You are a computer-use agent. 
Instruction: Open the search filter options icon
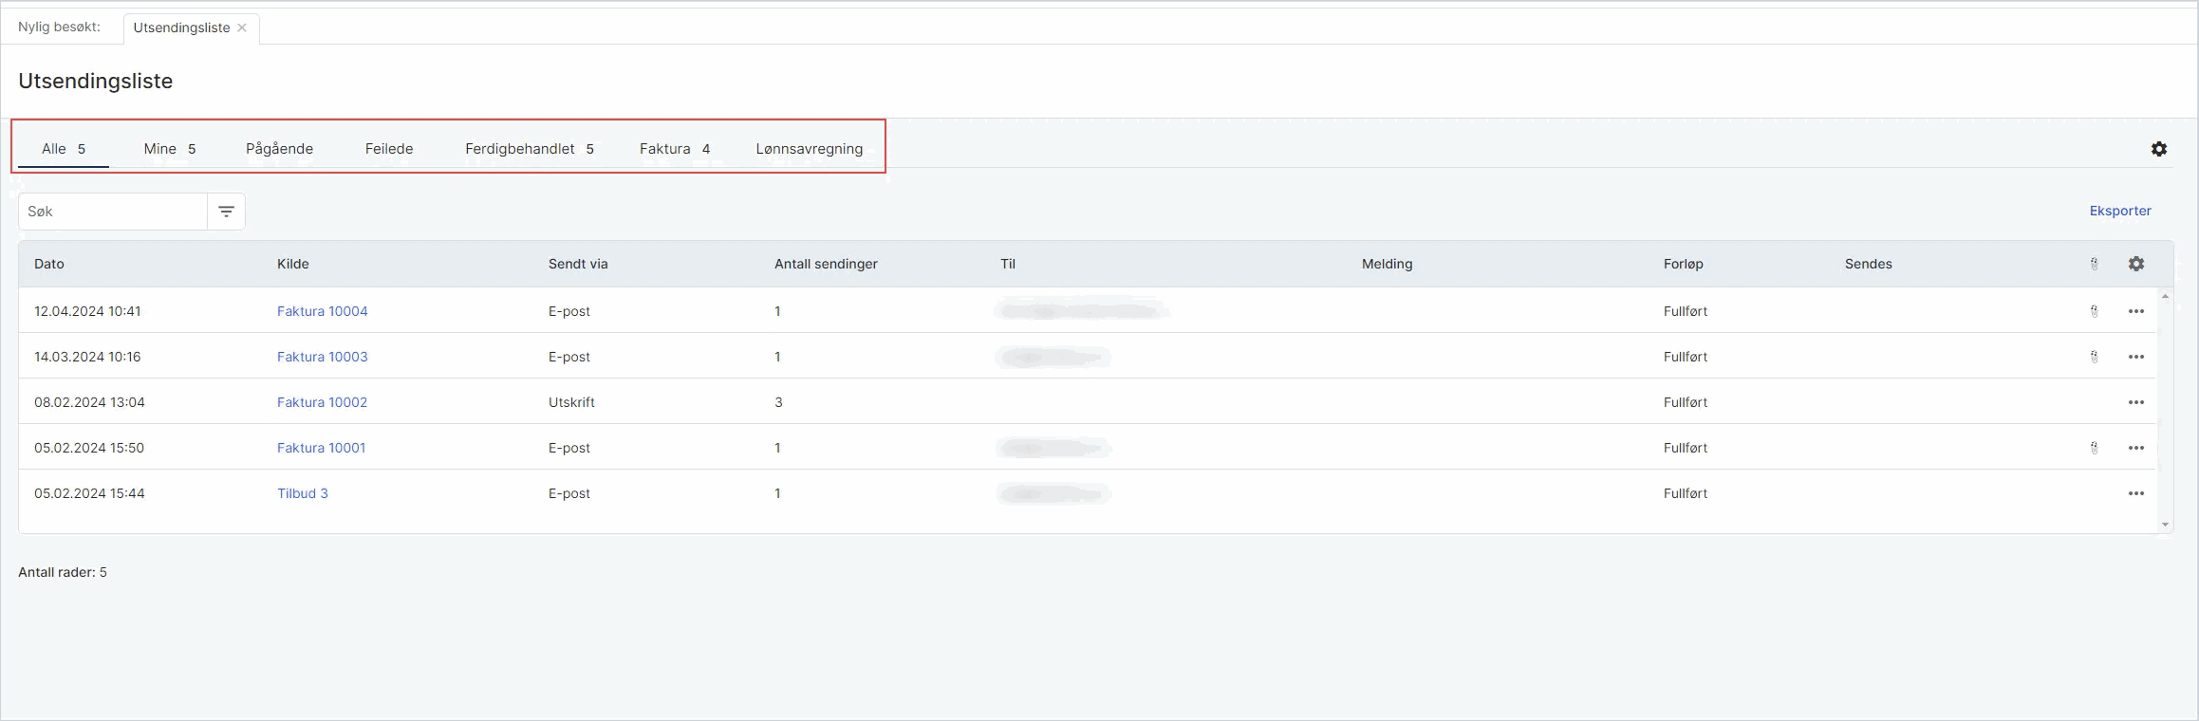tap(226, 212)
